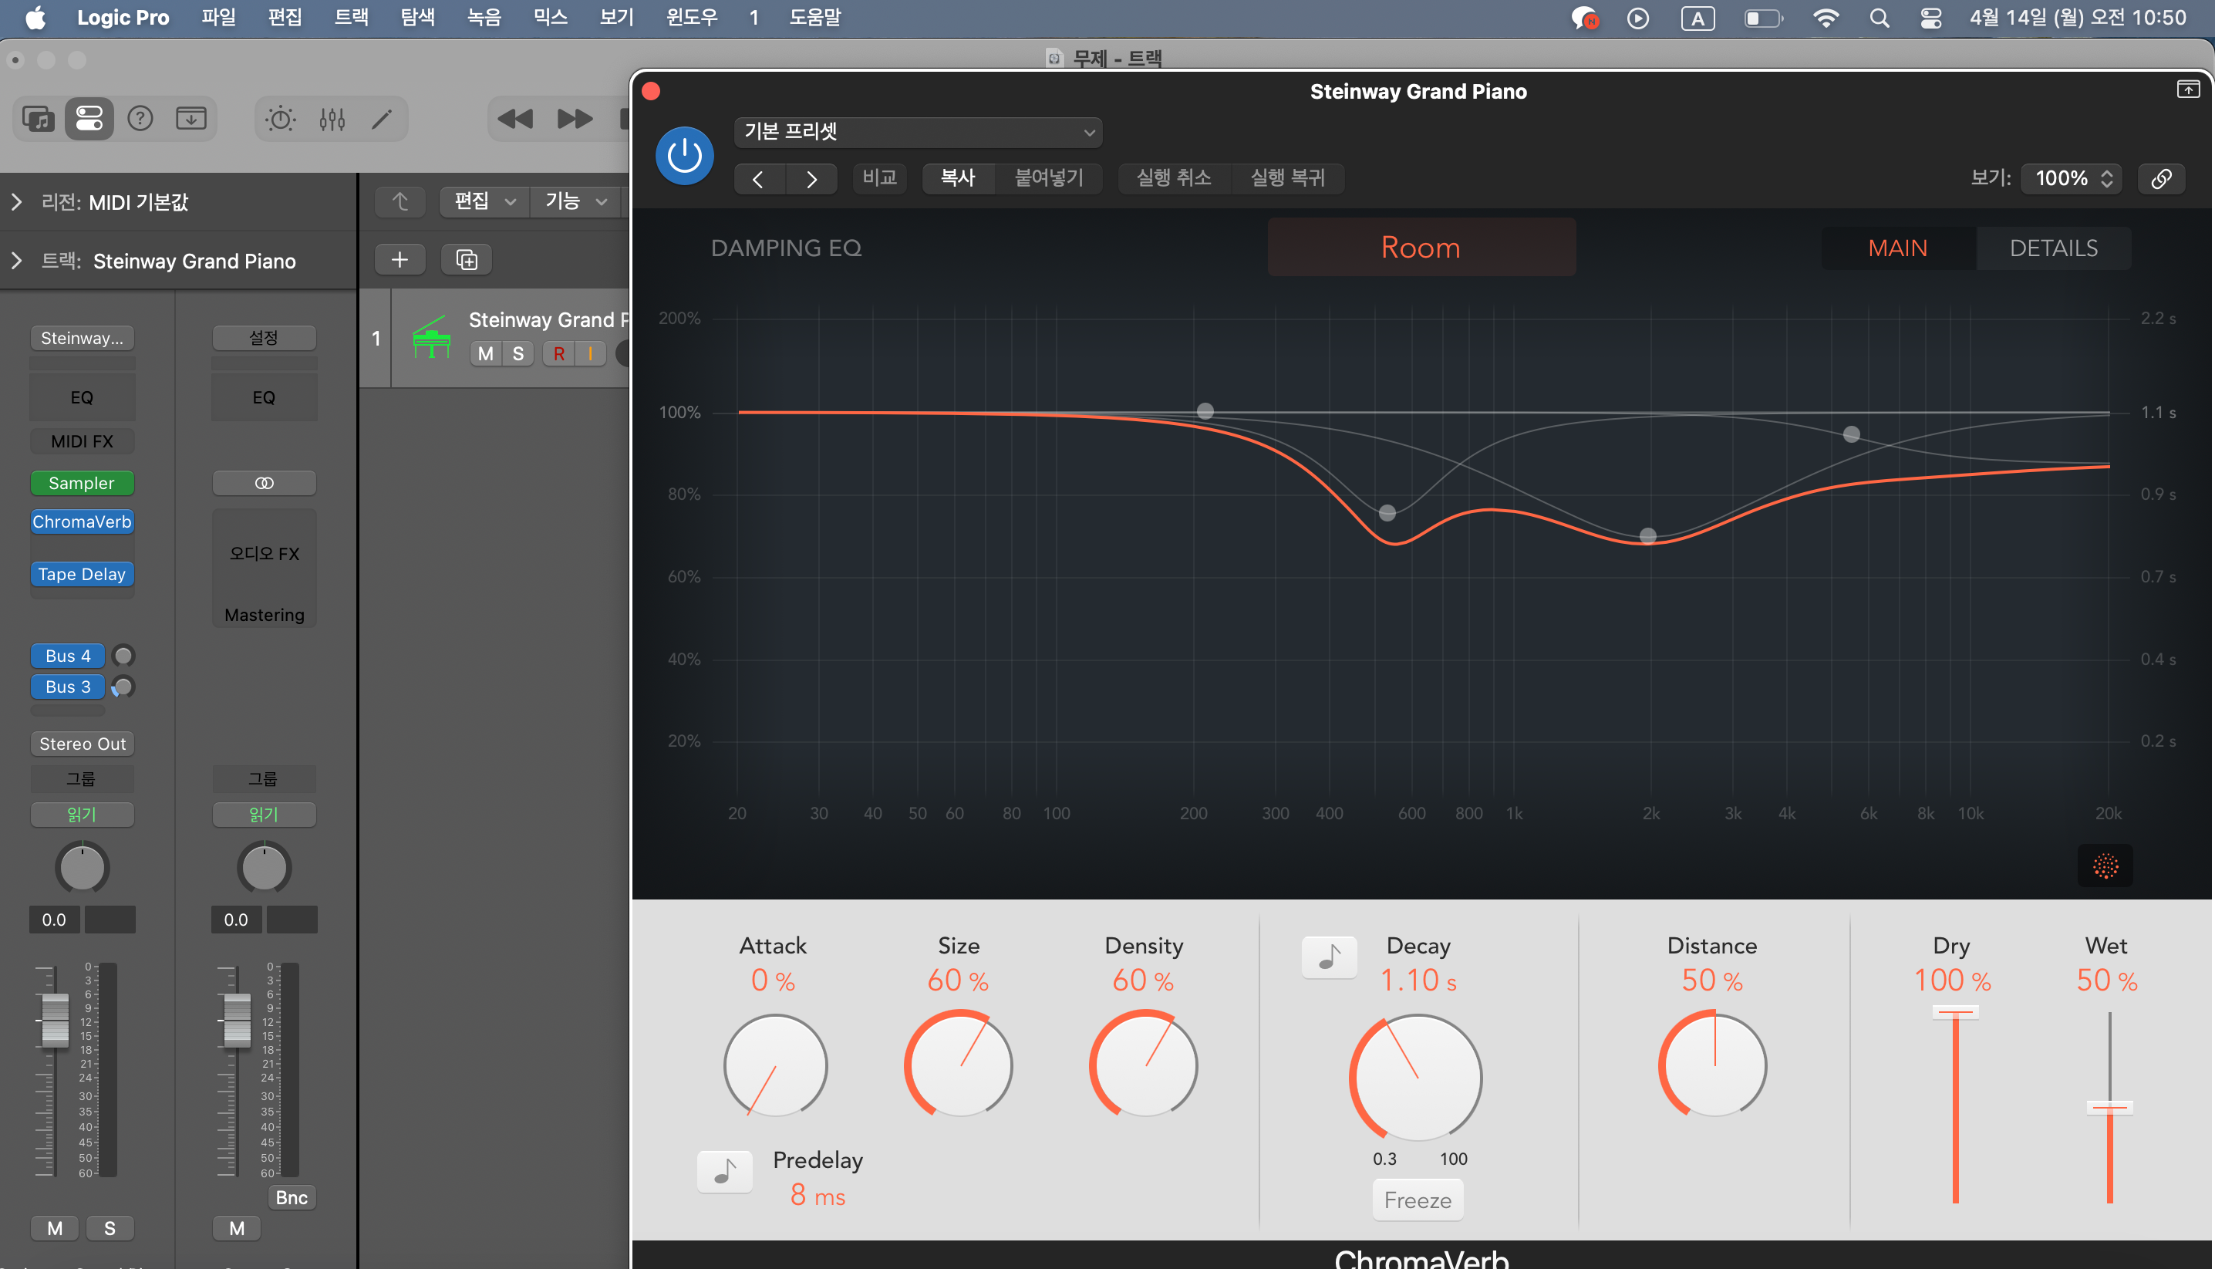The image size is (2215, 1269).
Task: Toggle Decay tempo sync note icon
Action: point(1329,957)
